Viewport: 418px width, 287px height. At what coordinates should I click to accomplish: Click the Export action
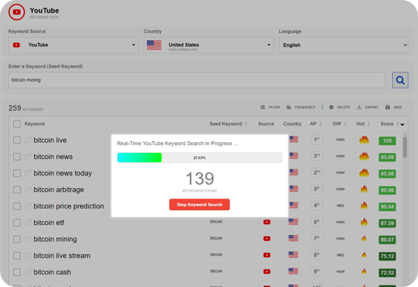(x=368, y=107)
